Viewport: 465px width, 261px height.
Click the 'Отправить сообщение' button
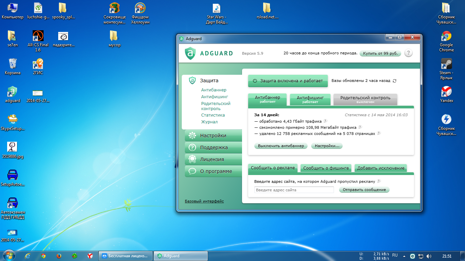(x=364, y=190)
